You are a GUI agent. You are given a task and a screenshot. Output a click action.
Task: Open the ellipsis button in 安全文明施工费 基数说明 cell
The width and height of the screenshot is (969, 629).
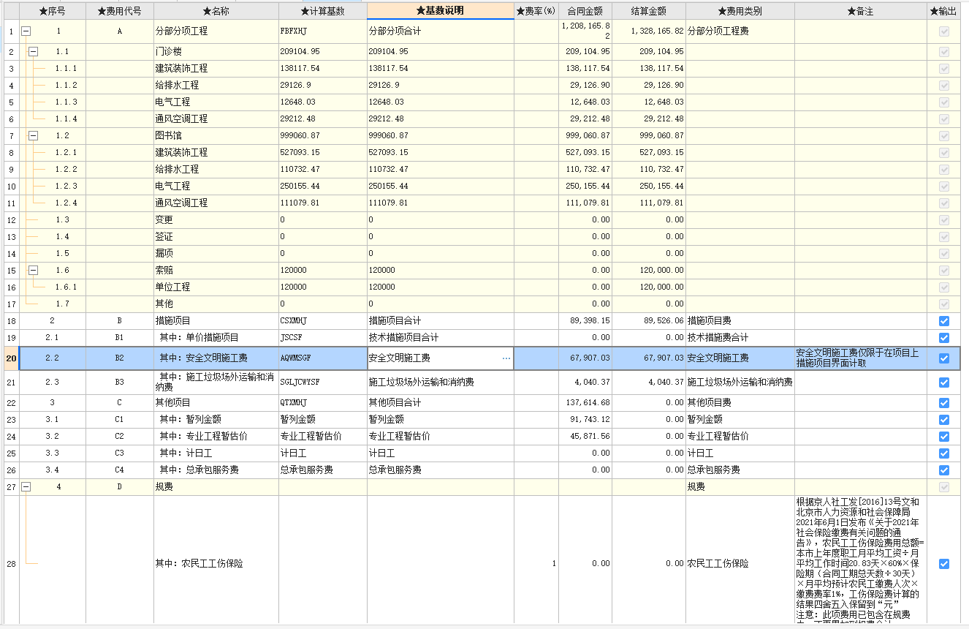(506, 358)
